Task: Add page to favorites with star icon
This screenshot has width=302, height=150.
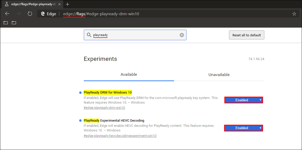Action: click(x=294, y=14)
